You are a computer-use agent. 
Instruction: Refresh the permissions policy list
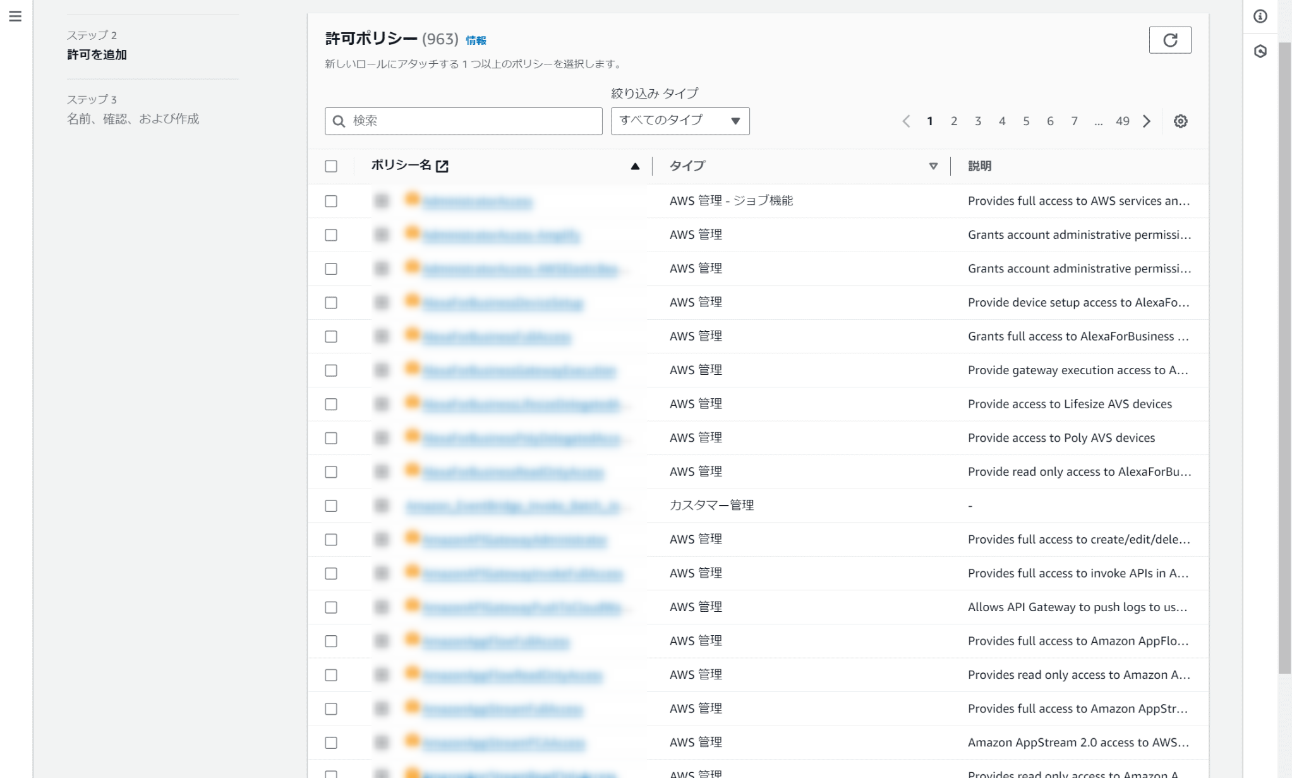[1169, 40]
